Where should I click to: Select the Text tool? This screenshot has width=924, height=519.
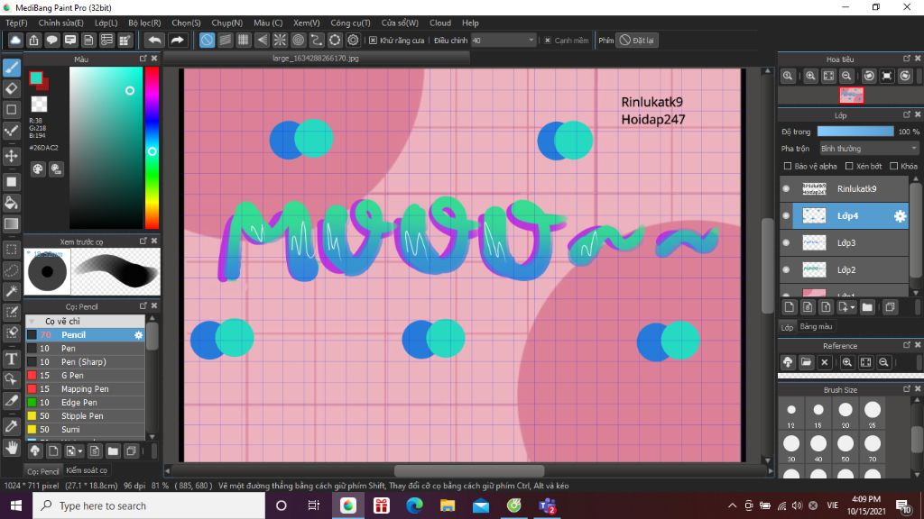coord(11,359)
